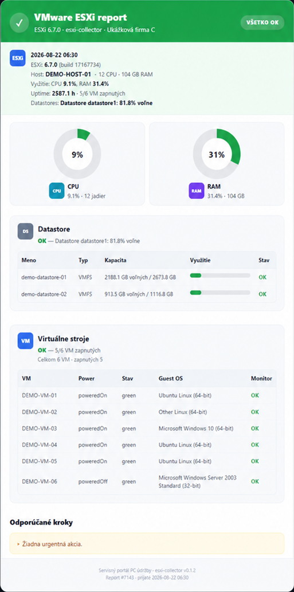Click the teal CPU icon

(57, 191)
